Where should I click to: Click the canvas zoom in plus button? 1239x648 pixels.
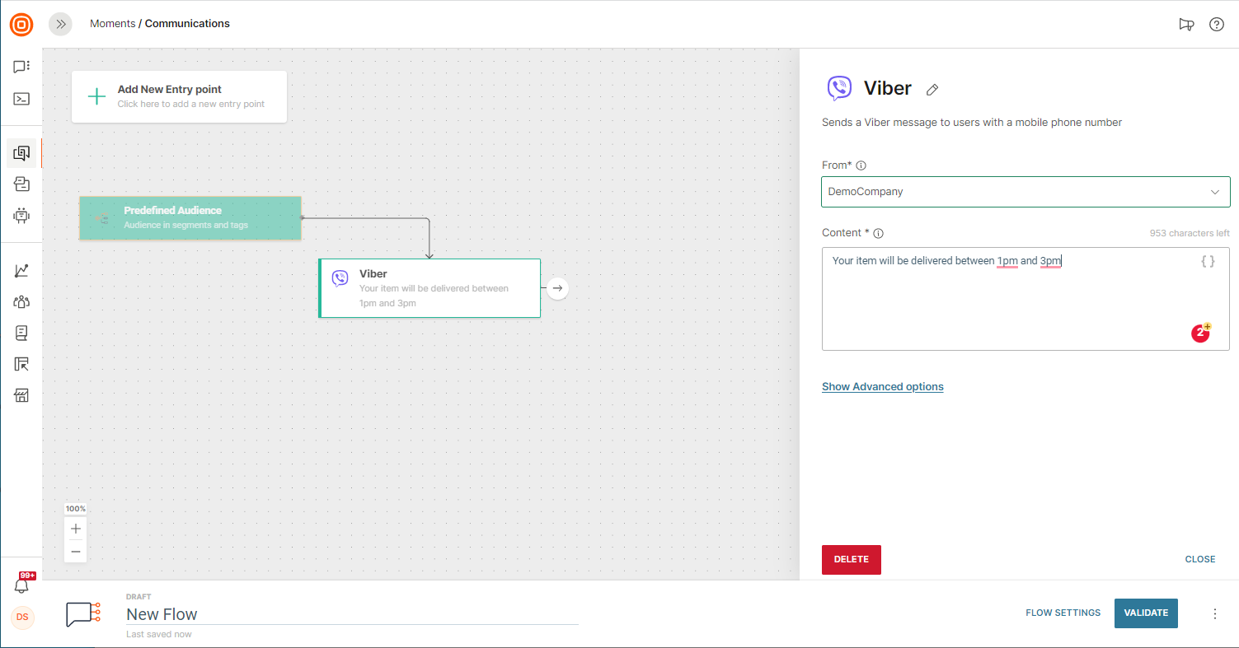[76, 529]
